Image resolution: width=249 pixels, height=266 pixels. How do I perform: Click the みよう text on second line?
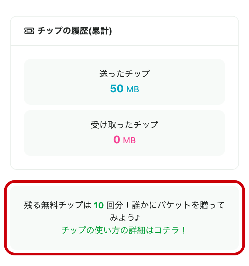point(122,218)
